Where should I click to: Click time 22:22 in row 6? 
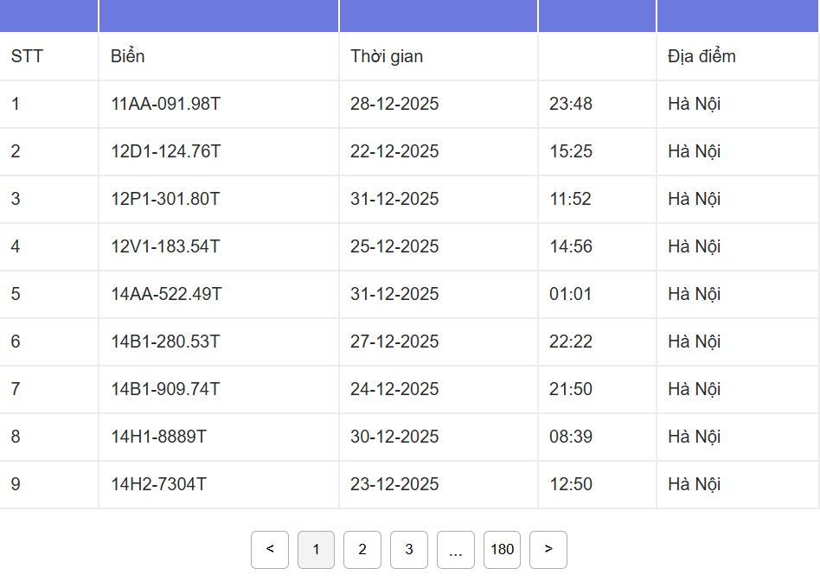point(571,342)
